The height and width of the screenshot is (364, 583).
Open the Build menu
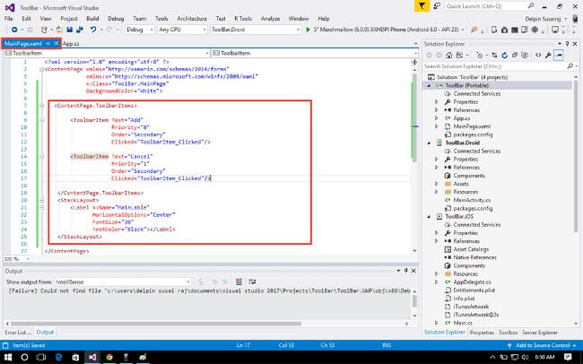(x=92, y=17)
